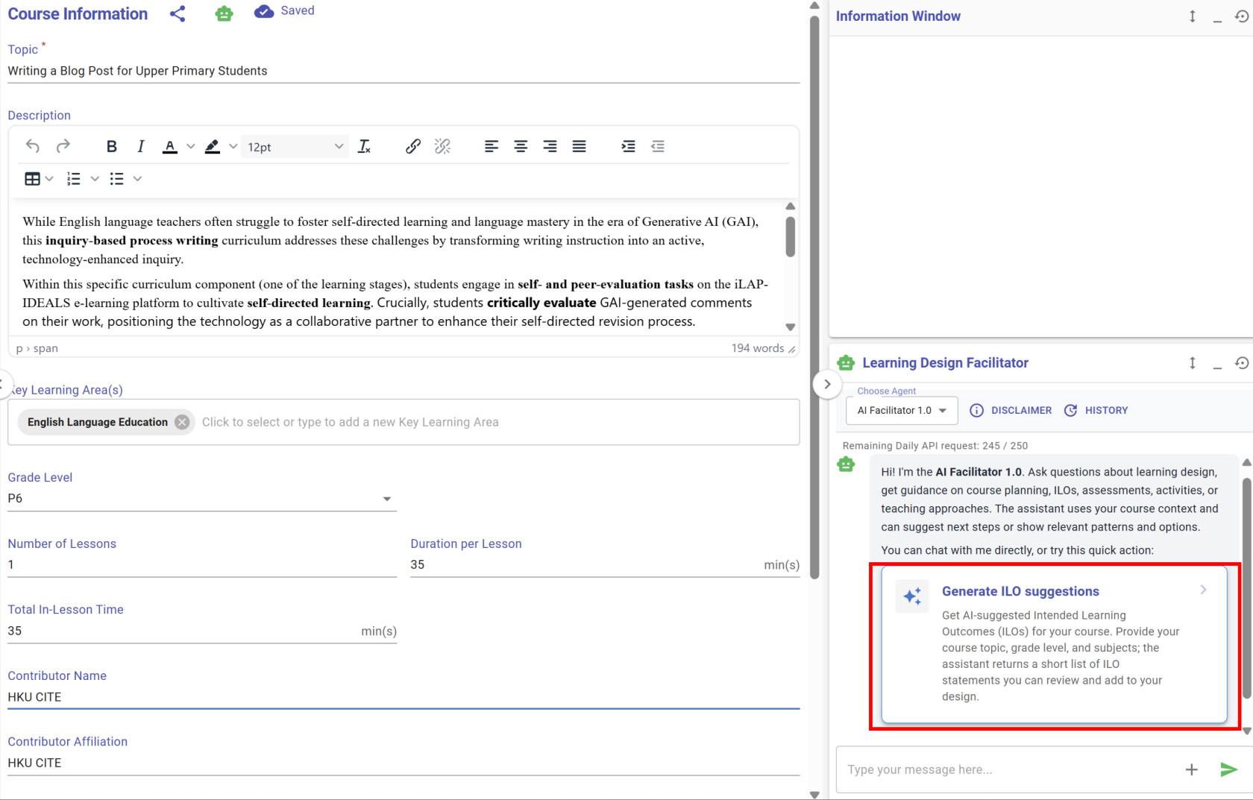Click the chat panel scrollbar
1253x800 pixels.
(x=1246, y=588)
